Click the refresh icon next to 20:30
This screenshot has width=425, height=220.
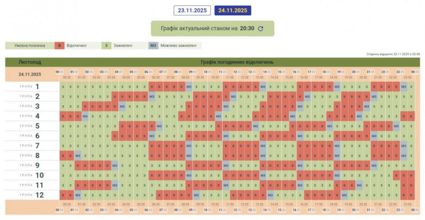point(260,29)
